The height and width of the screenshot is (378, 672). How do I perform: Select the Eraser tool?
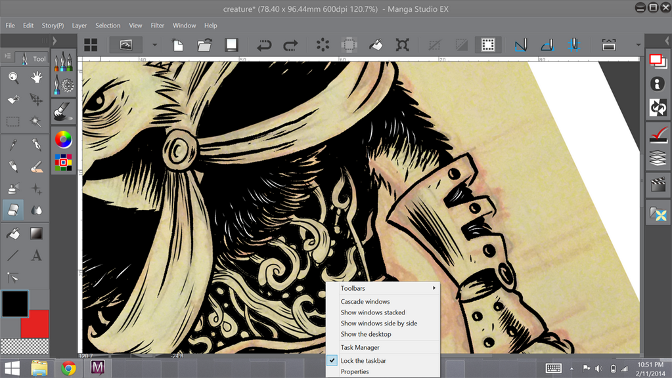(x=13, y=210)
